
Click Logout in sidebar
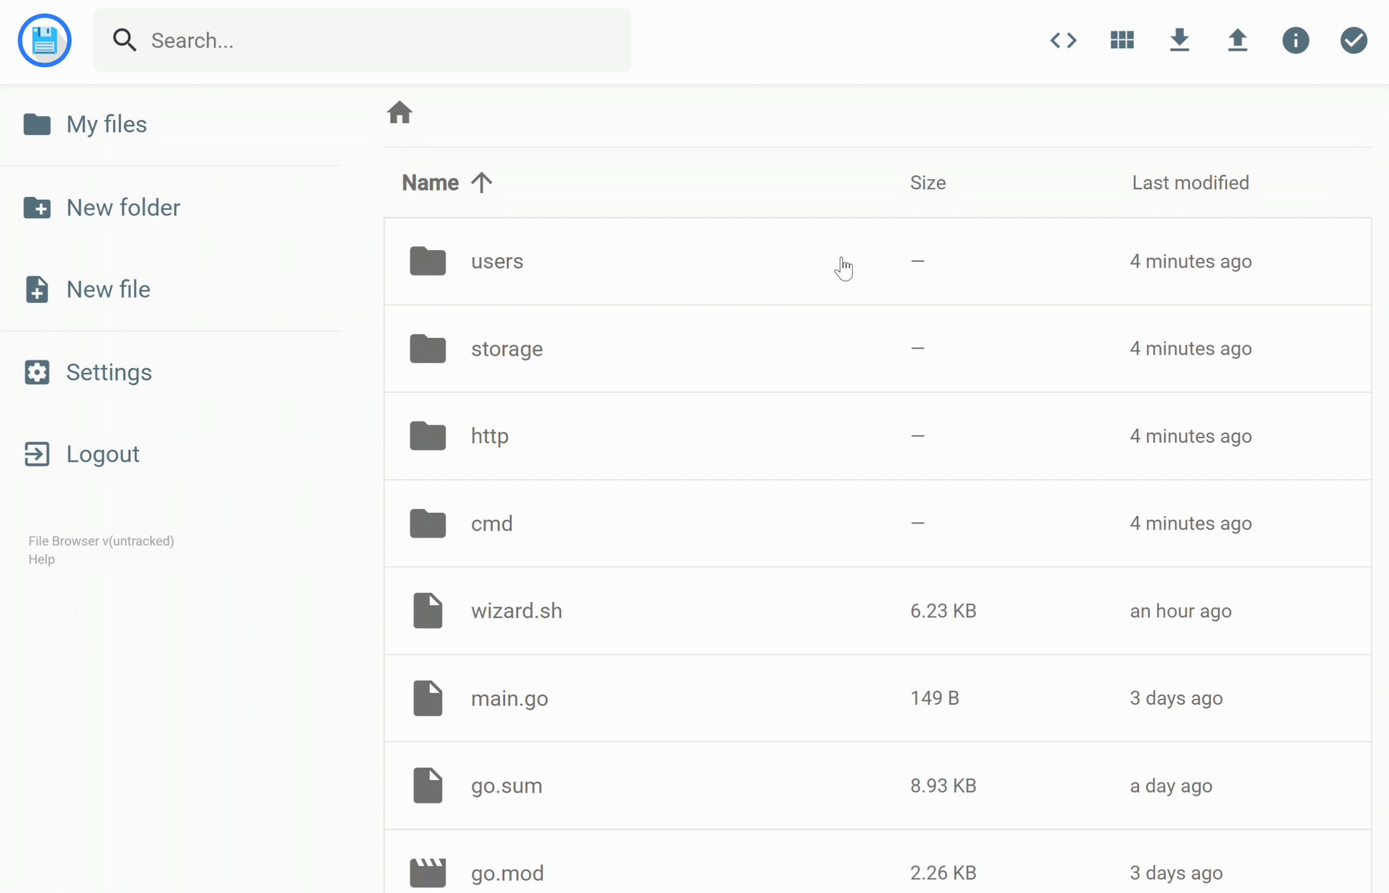tap(102, 454)
